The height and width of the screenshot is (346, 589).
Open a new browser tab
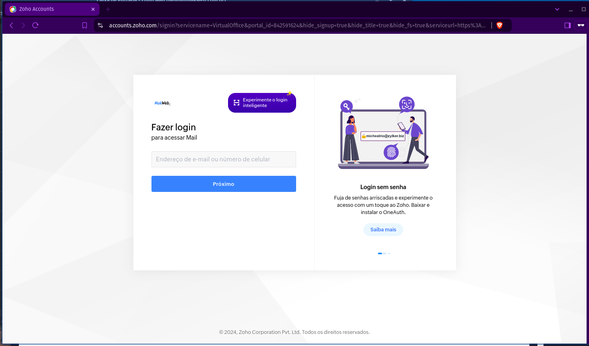108,9
